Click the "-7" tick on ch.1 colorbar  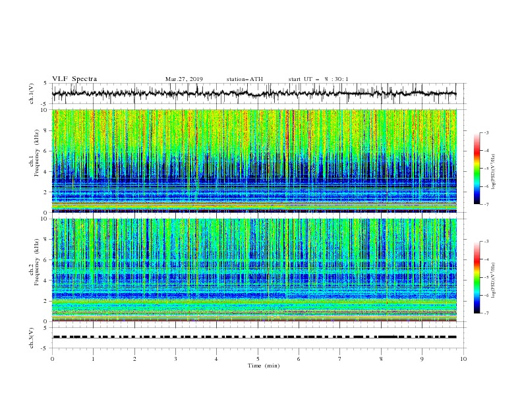(486, 204)
